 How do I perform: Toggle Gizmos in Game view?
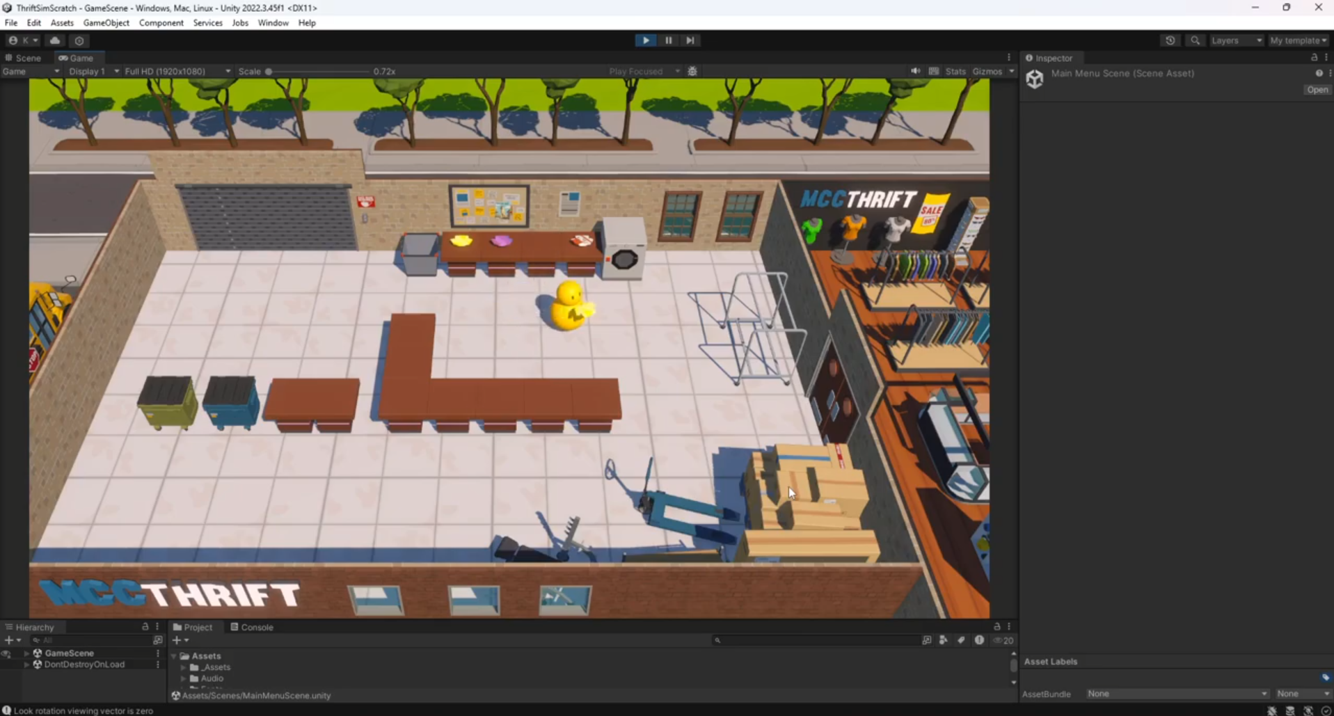point(987,71)
